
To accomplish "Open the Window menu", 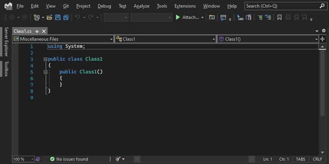I will [211, 6].
